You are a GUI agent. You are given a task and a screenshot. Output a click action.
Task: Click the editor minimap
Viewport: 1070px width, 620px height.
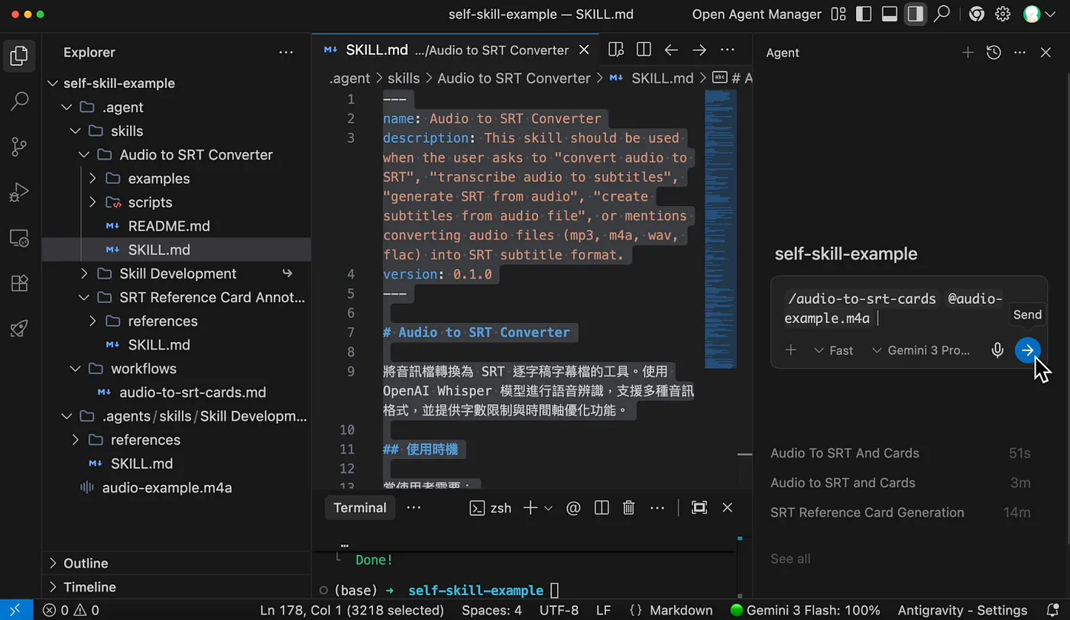click(x=721, y=229)
